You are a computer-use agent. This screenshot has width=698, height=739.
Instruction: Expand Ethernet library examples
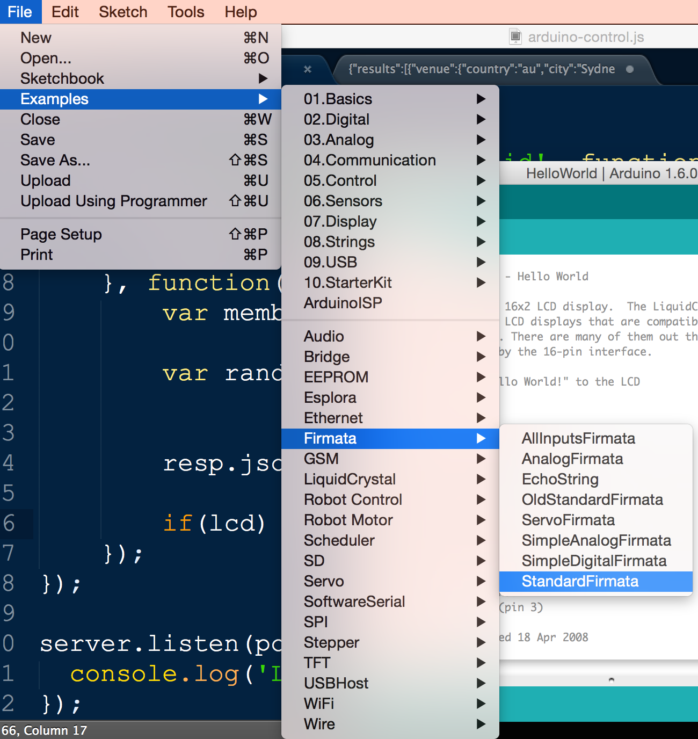390,418
